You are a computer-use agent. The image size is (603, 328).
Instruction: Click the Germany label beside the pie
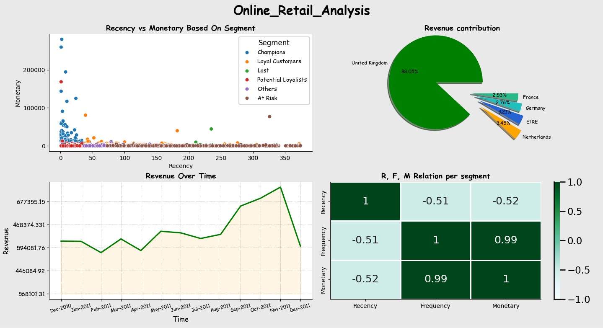[535, 108]
